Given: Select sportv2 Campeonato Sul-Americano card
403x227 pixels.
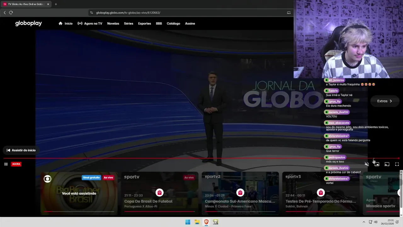Looking at the screenshot, I should [x=240, y=193].
